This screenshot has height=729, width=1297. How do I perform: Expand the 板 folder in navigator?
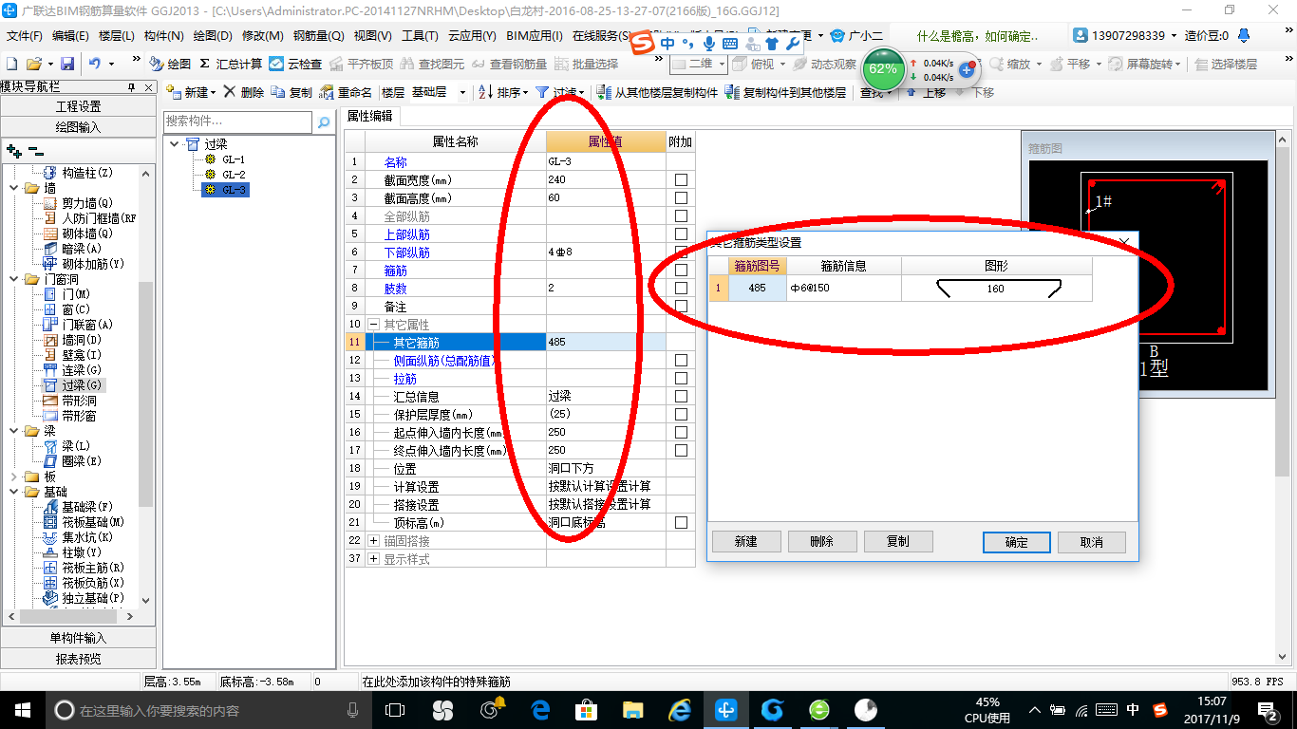tap(14, 477)
